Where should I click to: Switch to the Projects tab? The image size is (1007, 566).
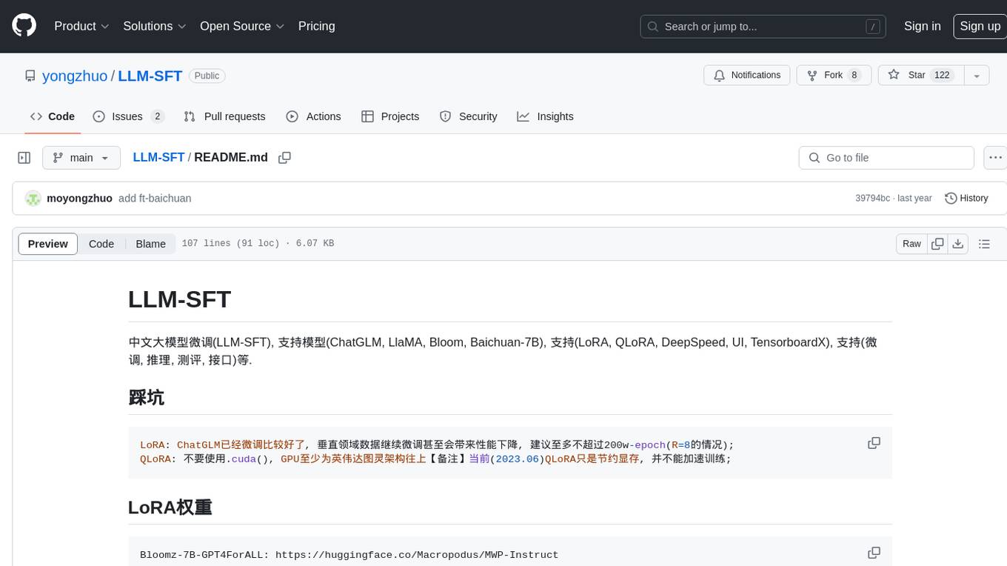coord(390,116)
